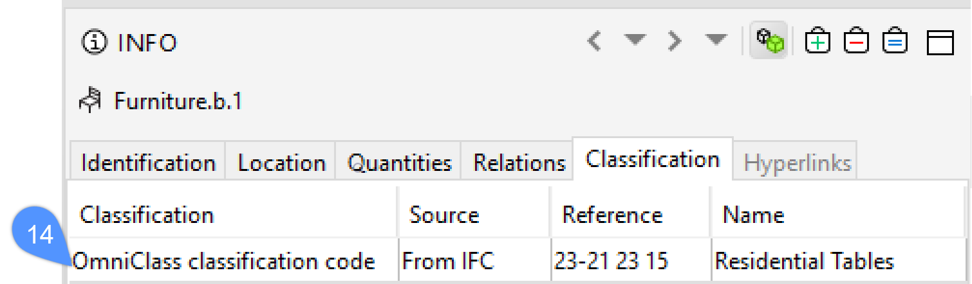Toggle the green cube selection sync button
This screenshot has height=284, width=972.
click(x=769, y=42)
